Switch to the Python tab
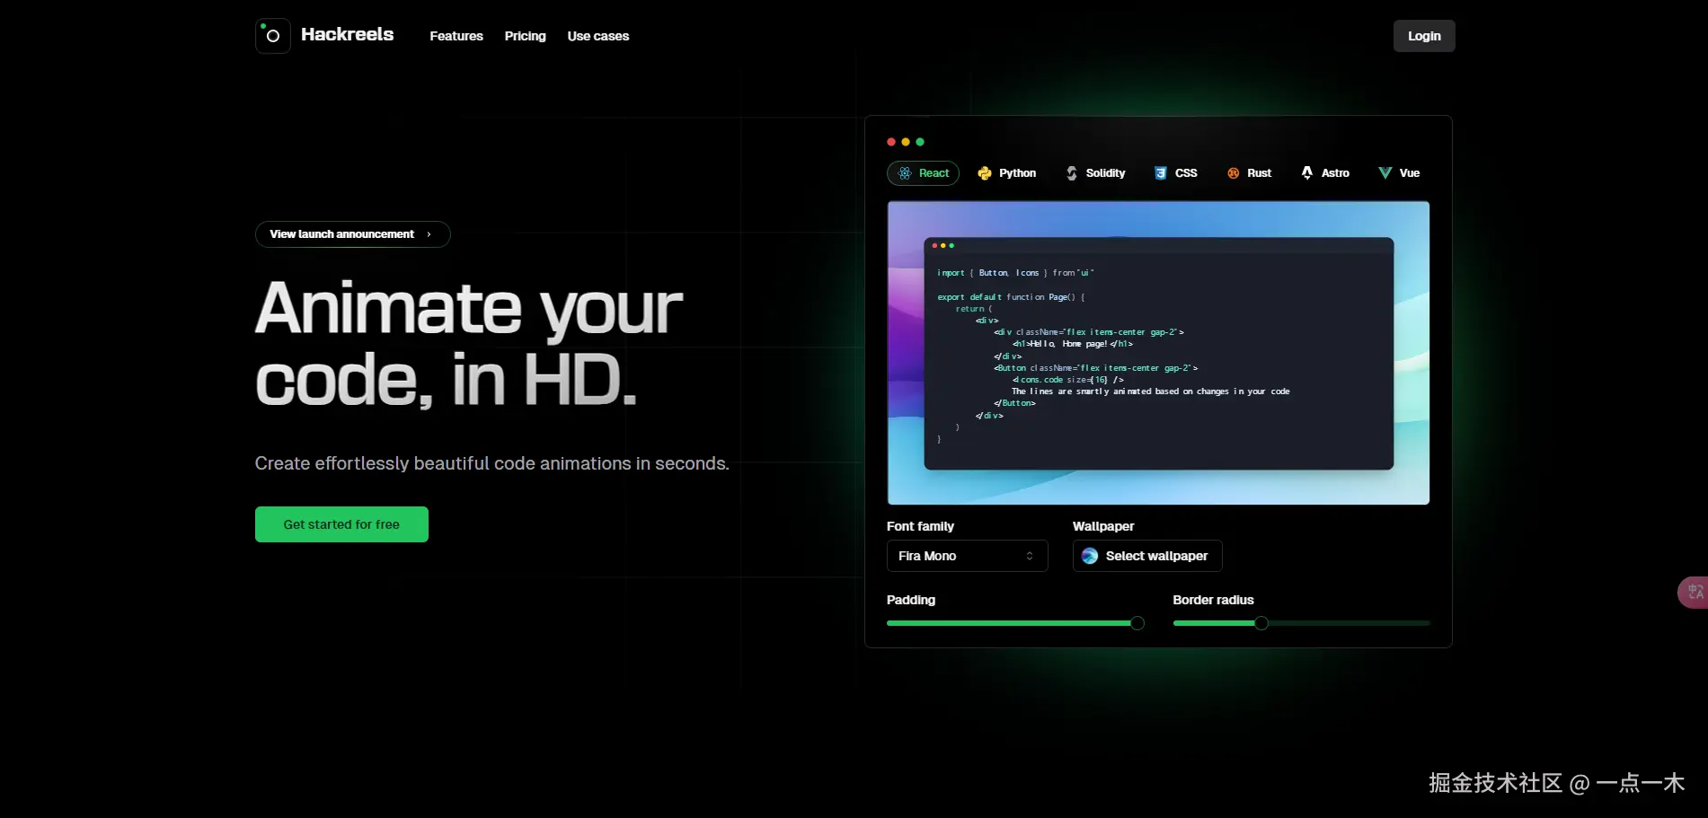 [1007, 173]
